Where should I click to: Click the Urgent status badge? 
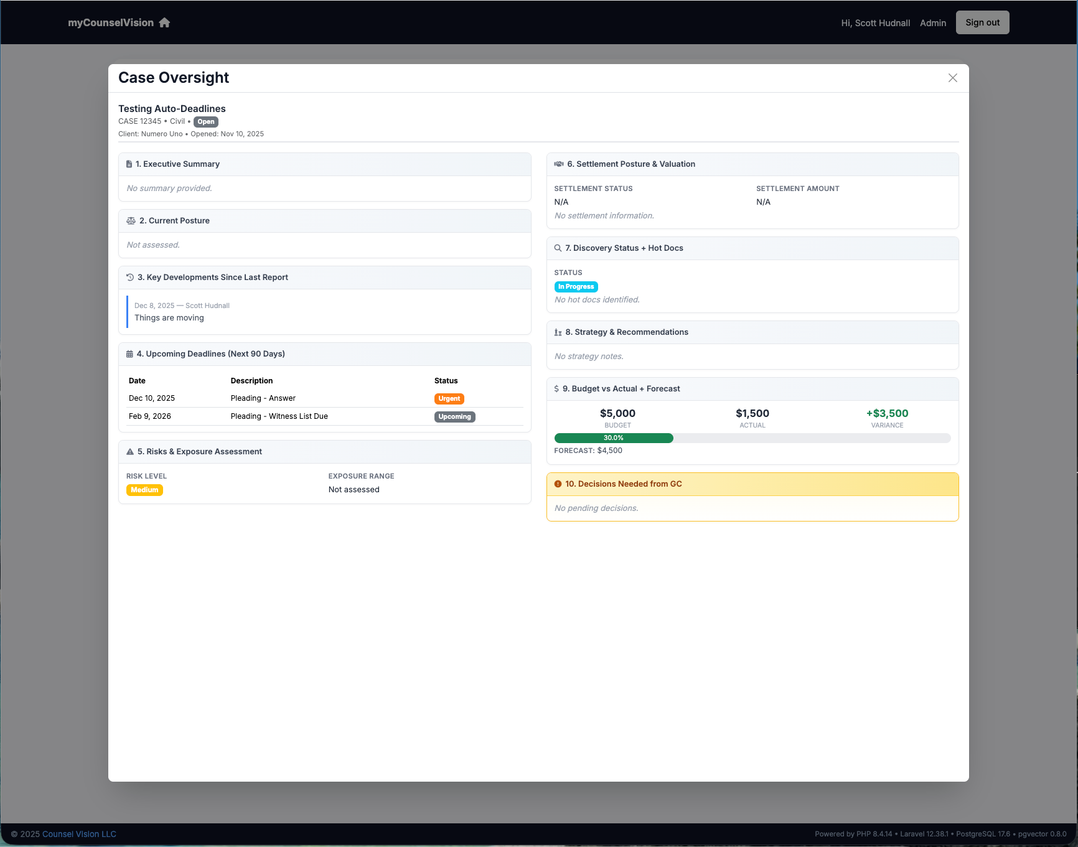coord(449,399)
